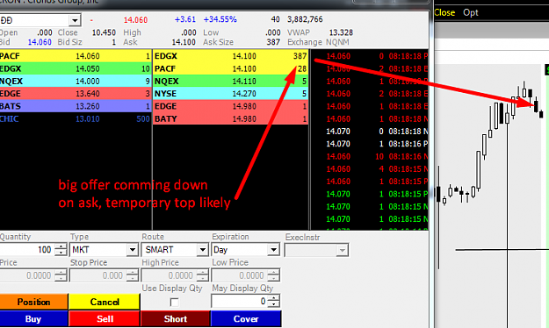Click the 14.060 print with size 10
This screenshot has height=328, width=549.
tap(370, 156)
